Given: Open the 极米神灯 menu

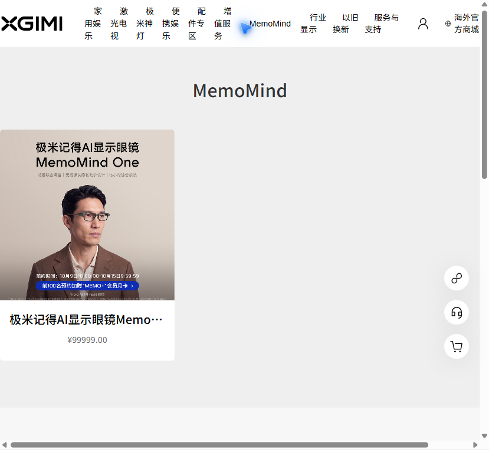Looking at the screenshot, I should click(145, 24).
